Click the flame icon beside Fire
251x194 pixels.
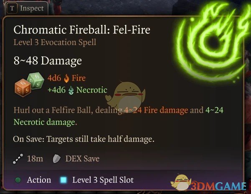click(66, 78)
